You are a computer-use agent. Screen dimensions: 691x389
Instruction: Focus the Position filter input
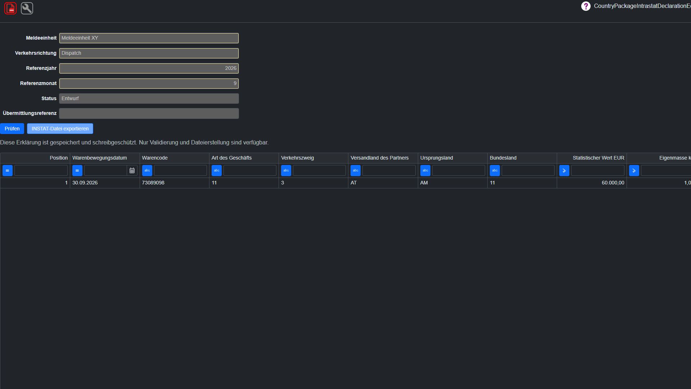pos(41,170)
